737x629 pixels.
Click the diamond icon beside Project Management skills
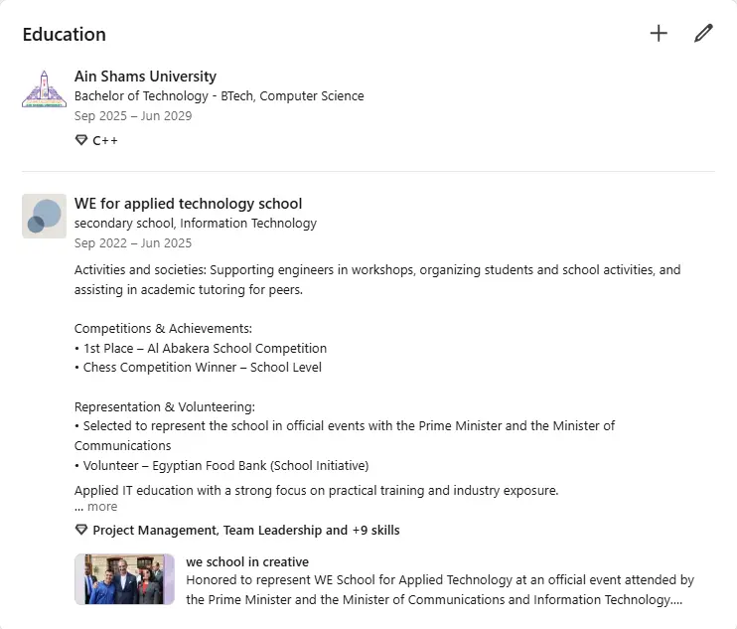point(81,530)
